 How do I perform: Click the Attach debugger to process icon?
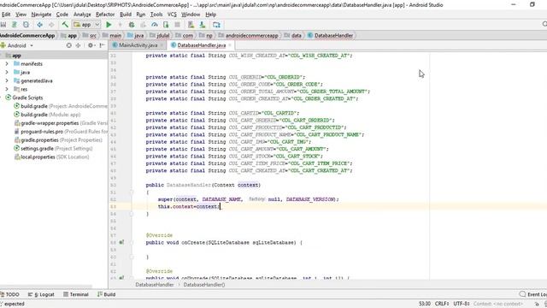[x=166, y=25]
